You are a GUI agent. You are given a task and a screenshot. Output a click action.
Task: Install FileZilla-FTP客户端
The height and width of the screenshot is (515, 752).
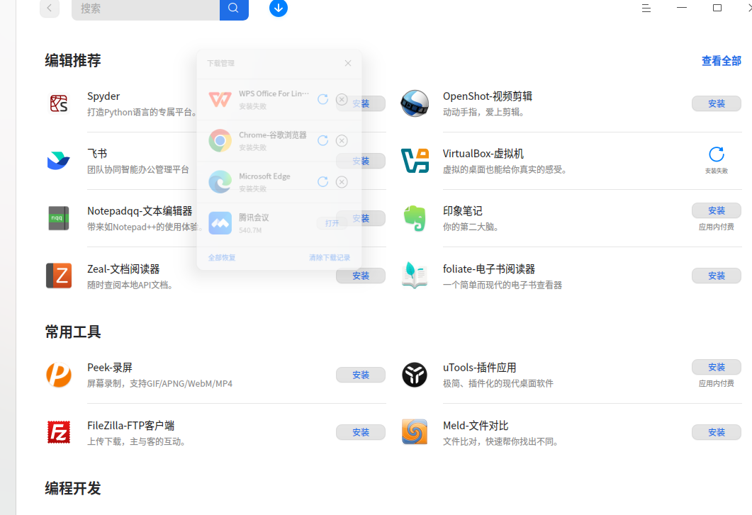coord(361,433)
